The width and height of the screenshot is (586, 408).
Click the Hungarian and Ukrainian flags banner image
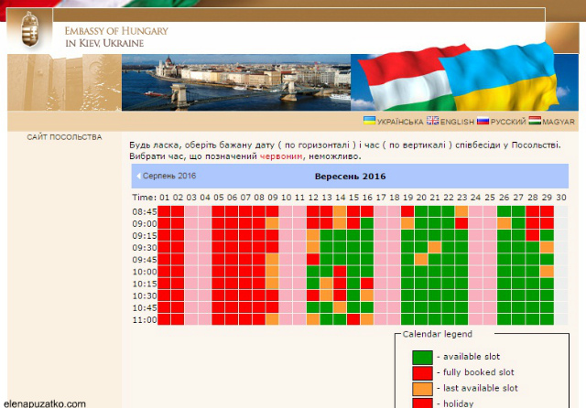(464, 77)
